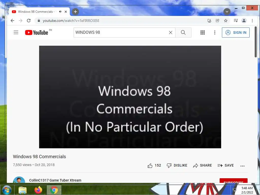Open the Windows Start button
The image size is (260, 195).
tap(7, 190)
